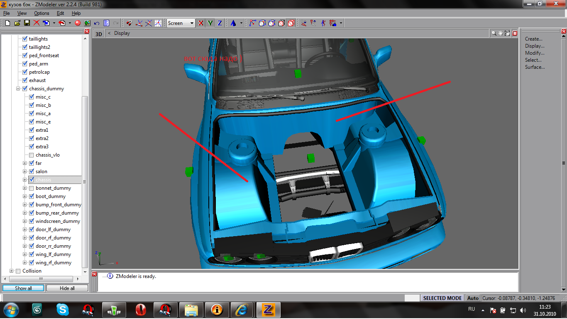Screen dimensions: 567x319
Task: Uncheck the exhaust object checkbox
Action: tap(25, 80)
